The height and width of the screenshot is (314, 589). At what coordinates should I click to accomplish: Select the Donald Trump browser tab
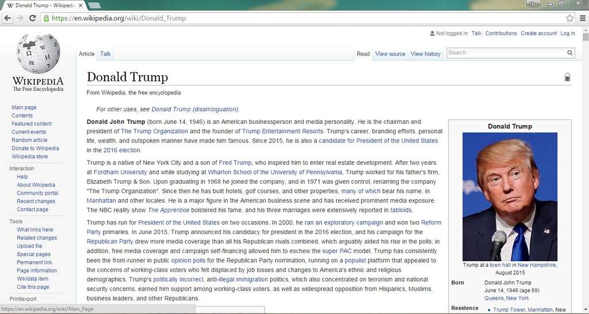44,5
